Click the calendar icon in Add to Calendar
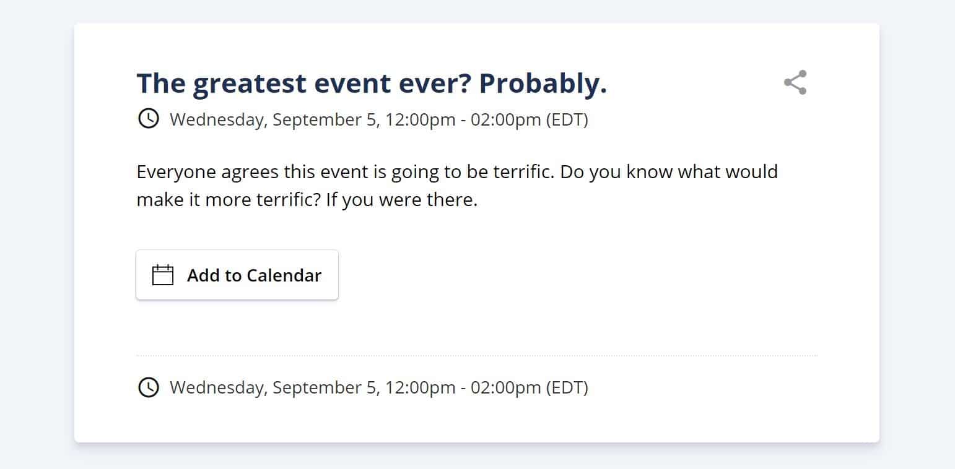The width and height of the screenshot is (955, 469). click(x=163, y=275)
